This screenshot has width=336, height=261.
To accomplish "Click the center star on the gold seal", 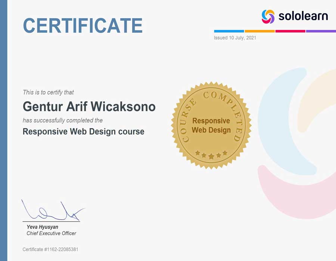I will 211,156.
